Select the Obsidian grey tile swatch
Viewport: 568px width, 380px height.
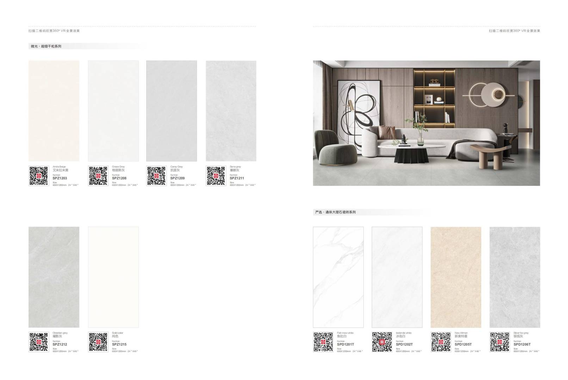click(x=54, y=277)
